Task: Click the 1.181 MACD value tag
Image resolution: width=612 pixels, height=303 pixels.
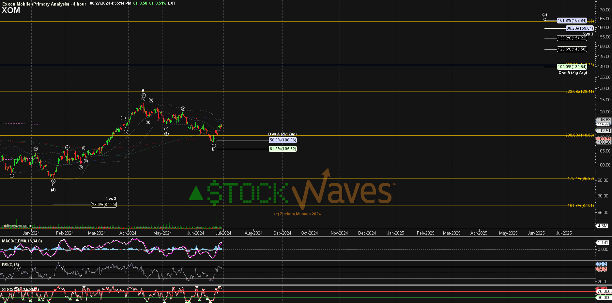Action: tap(603, 242)
